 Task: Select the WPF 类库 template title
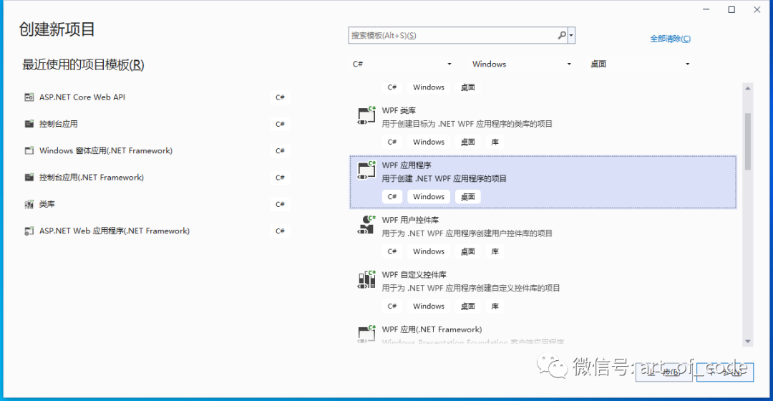point(399,110)
